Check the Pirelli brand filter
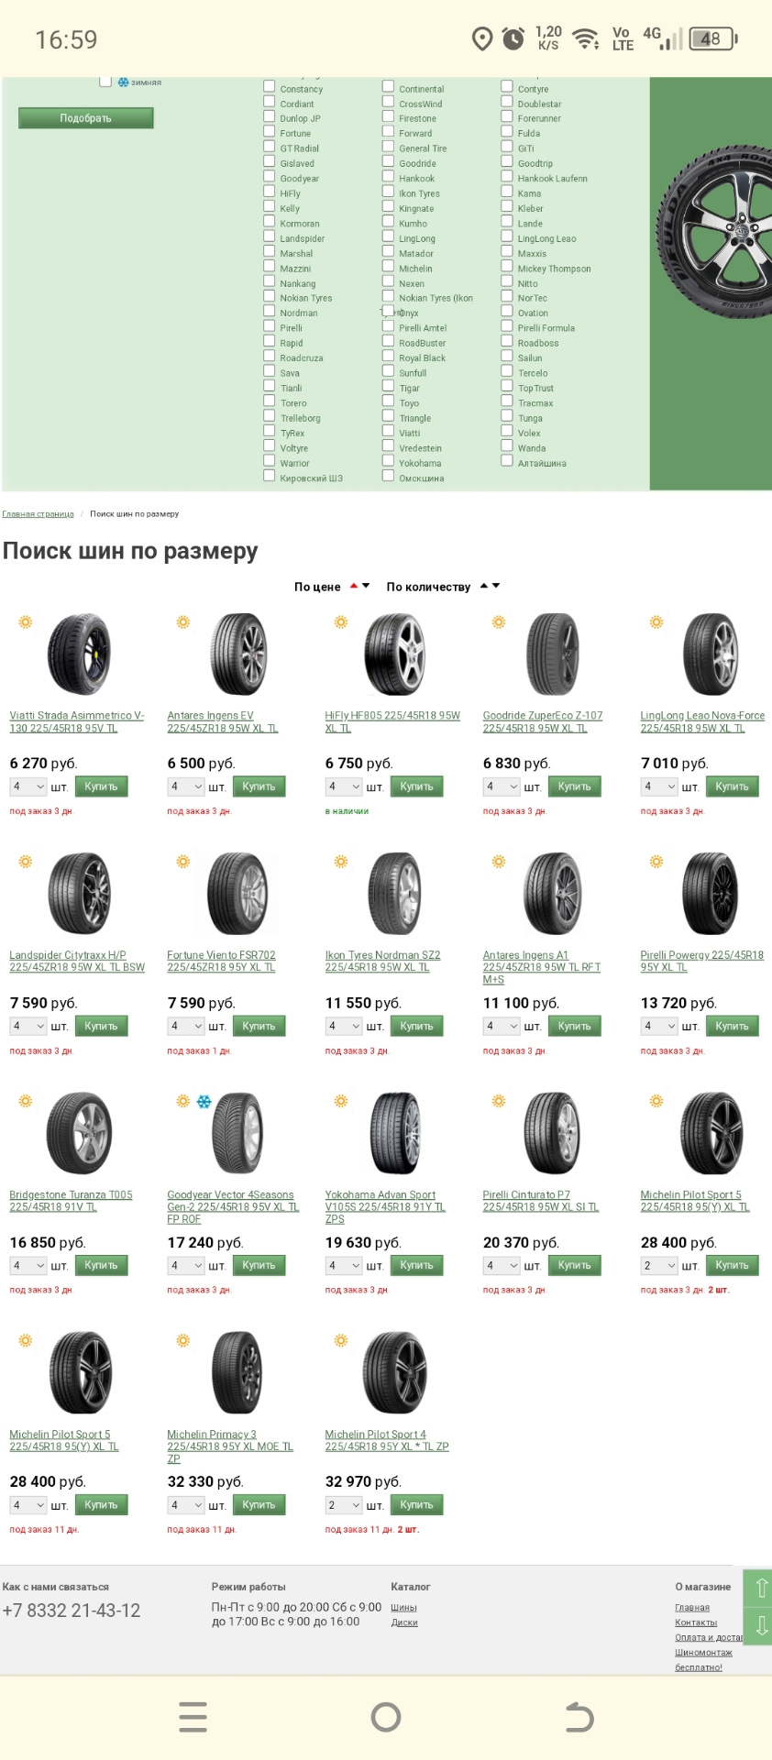 pyautogui.click(x=270, y=326)
